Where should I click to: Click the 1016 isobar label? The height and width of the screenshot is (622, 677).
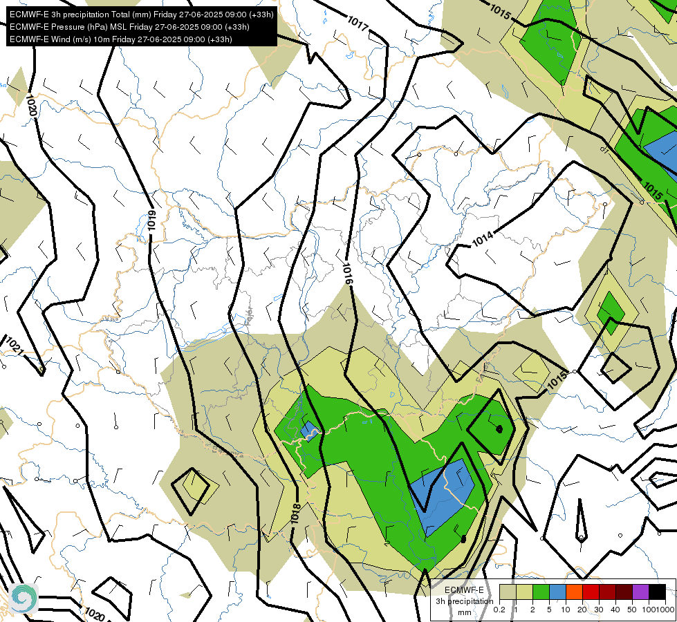click(x=348, y=273)
